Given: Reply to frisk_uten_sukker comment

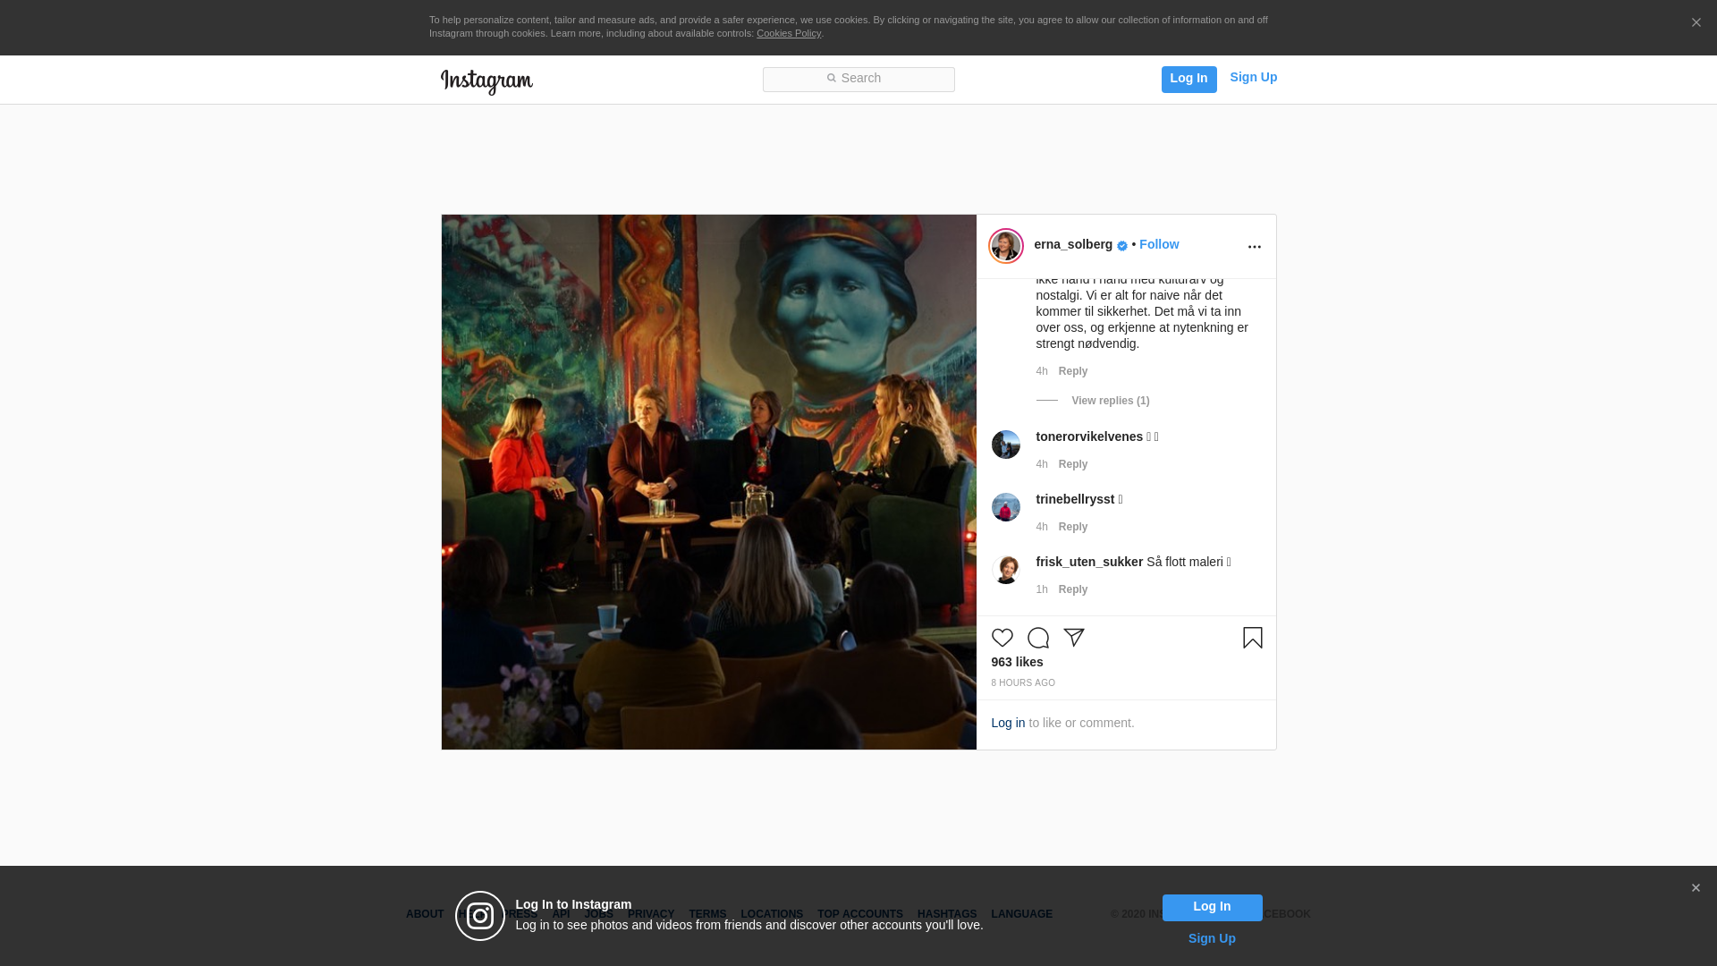Looking at the screenshot, I should [1072, 589].
